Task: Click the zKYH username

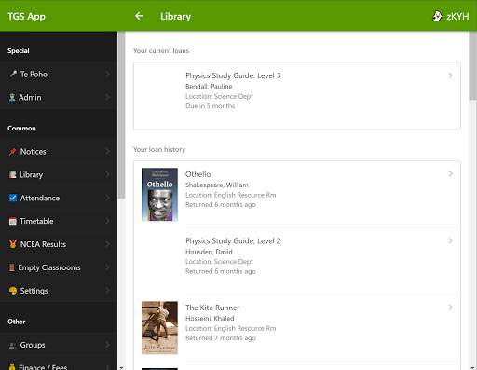Action: [x=457, y=16]
